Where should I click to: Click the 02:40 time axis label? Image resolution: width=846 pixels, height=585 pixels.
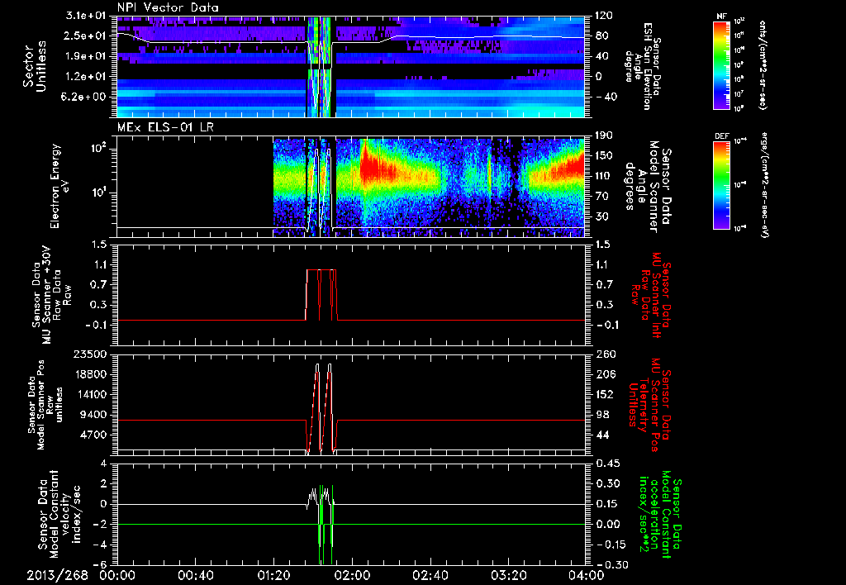(430, 575)
